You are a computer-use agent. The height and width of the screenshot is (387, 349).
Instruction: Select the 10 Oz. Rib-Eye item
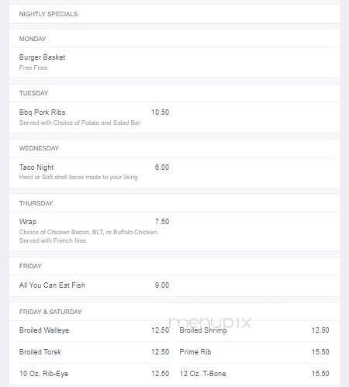coord(43,374)
